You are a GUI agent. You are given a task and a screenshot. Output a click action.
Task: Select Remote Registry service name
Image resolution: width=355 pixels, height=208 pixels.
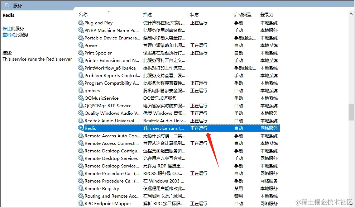[102, 189]
